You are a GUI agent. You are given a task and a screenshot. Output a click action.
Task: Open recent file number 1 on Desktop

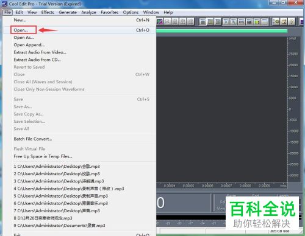click(x=79, y=167)
